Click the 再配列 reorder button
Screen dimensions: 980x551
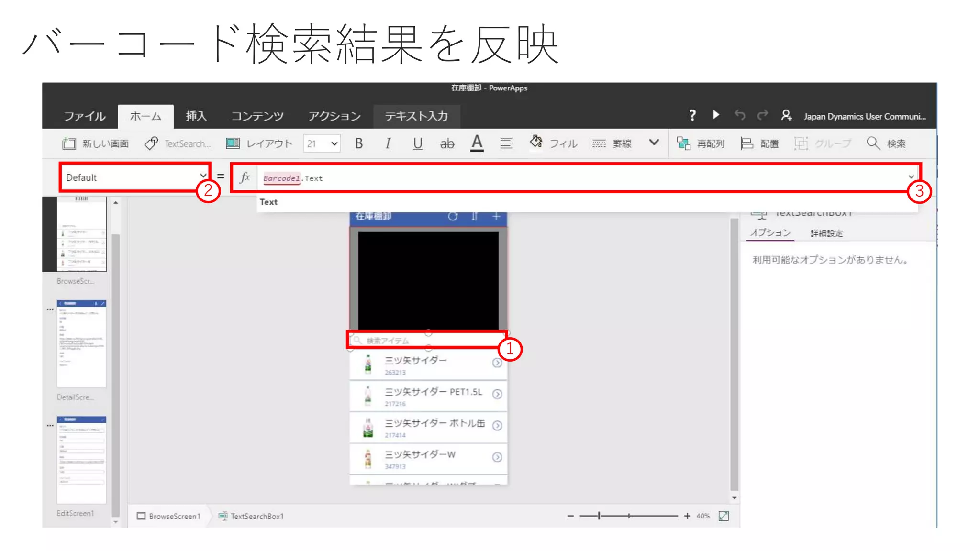coord(701,143)
